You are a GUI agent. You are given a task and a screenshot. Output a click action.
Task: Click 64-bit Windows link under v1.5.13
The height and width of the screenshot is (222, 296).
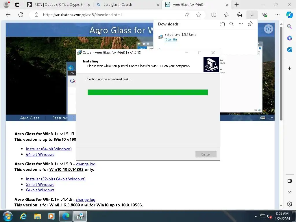(x=40, y=154)
